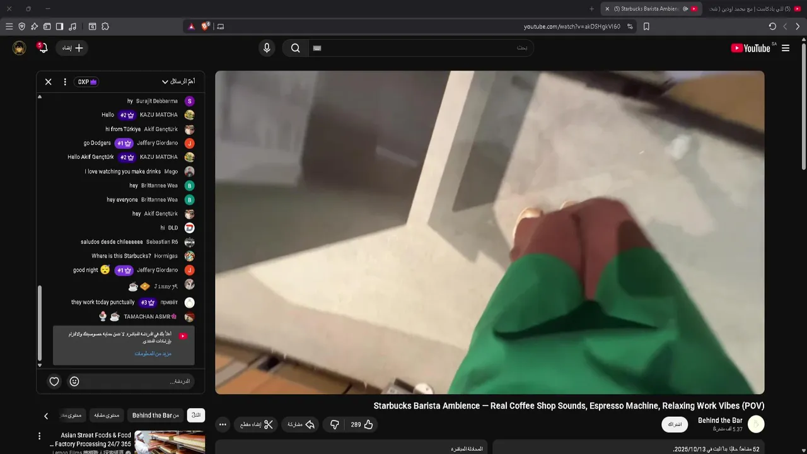Bookmark this page with bookmark icon
This screenshot has height=454, width=807.
pos(646,26)
